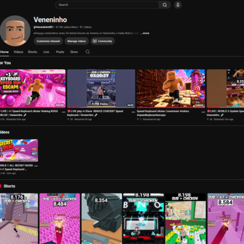This screenshot has width=244, height=244.
Task: Open the 8.198 green yellow keyboard short
Action: click(186, 218)
